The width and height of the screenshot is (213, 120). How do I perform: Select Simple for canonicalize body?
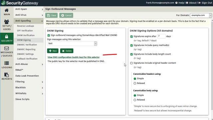[x=135, y=95]
